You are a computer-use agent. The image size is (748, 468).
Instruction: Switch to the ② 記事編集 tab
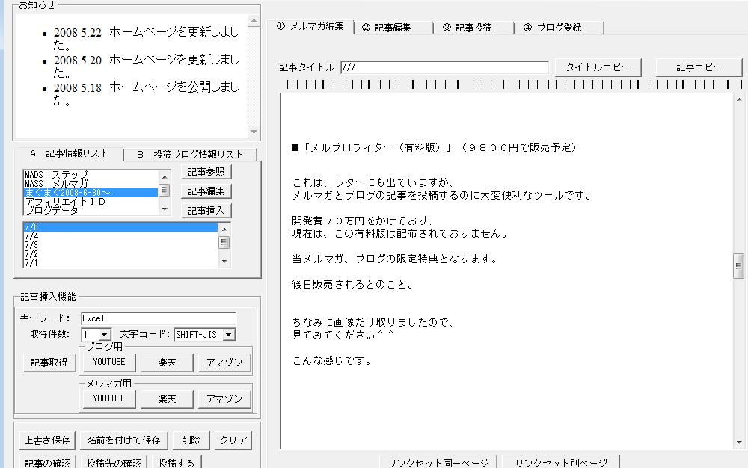tap(393, 28)
